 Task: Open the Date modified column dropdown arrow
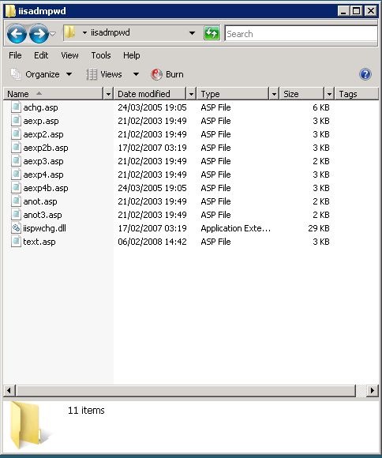(191, 94)
